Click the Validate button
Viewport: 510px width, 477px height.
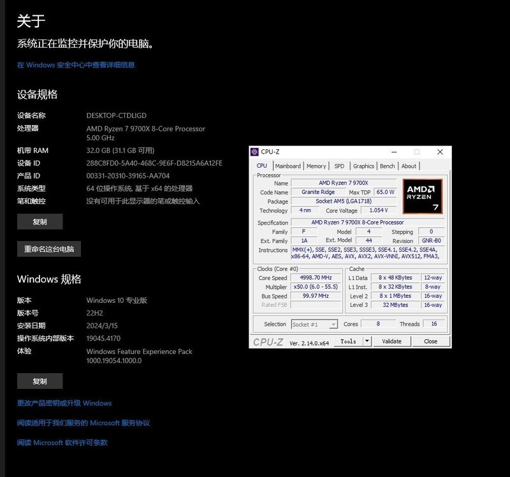tap(391, 341)
